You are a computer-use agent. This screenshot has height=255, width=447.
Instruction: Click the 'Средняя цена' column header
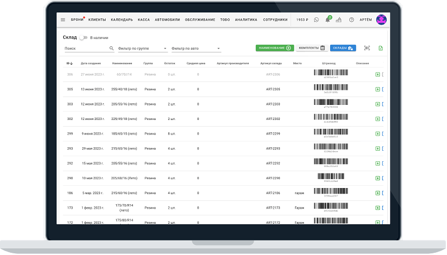coord(196,63)
